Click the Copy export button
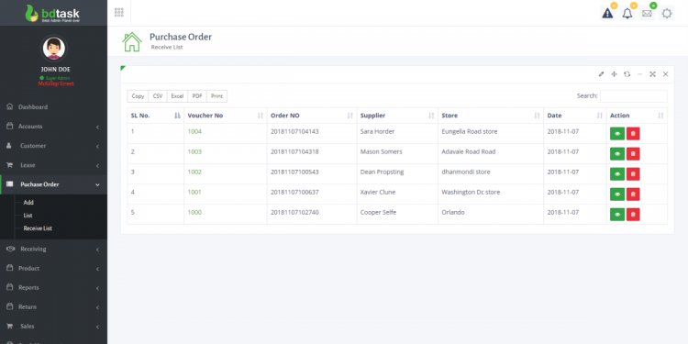688x344 pixels. click(138, 96)
